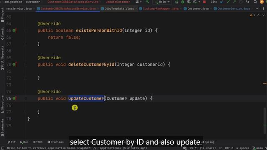Go to previous highlighted error arrow
Viewport: 267px width, 150px height.
(x=259, y=15)
